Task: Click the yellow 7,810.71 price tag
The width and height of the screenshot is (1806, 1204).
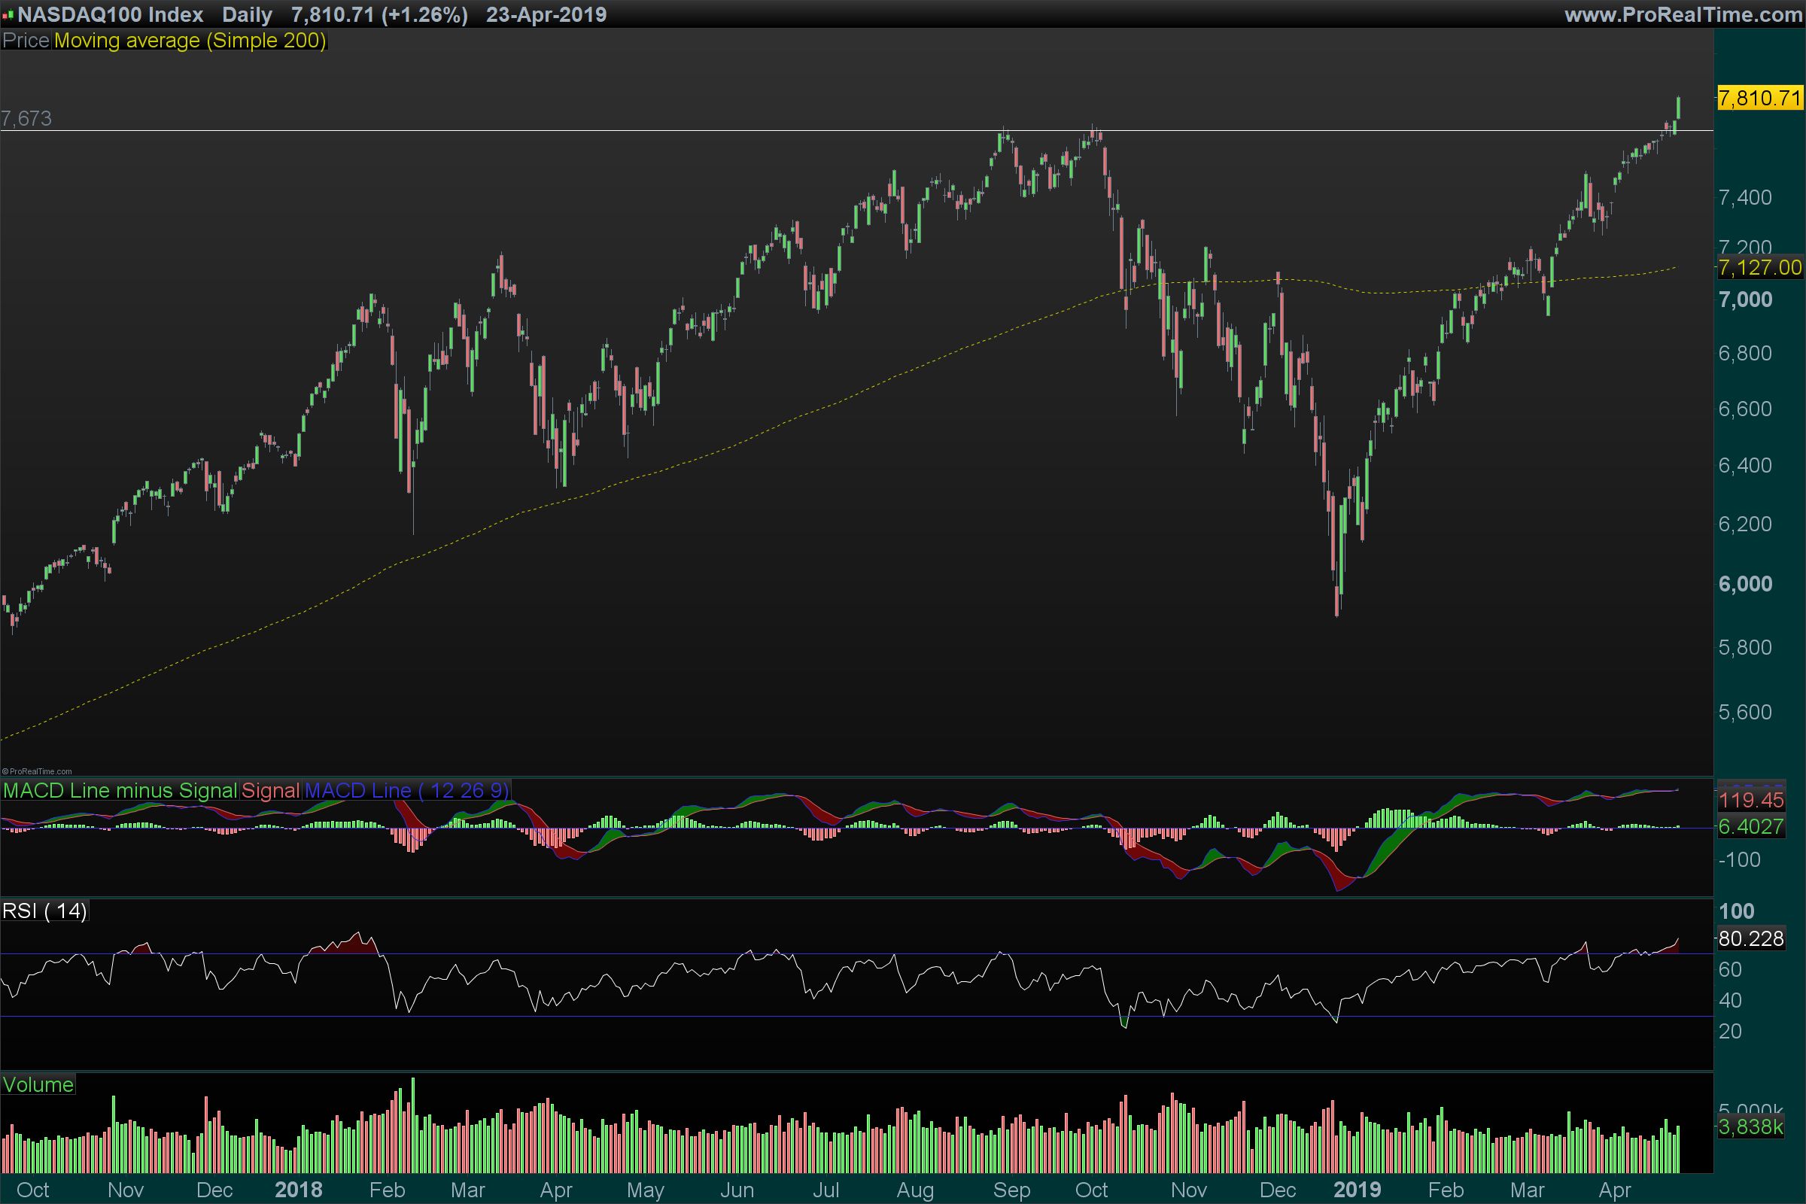Action: (1759, 99)
